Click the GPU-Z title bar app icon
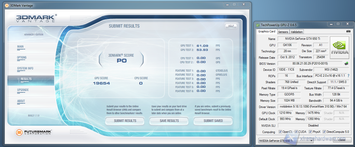The image size is (355, 147). 258,25
